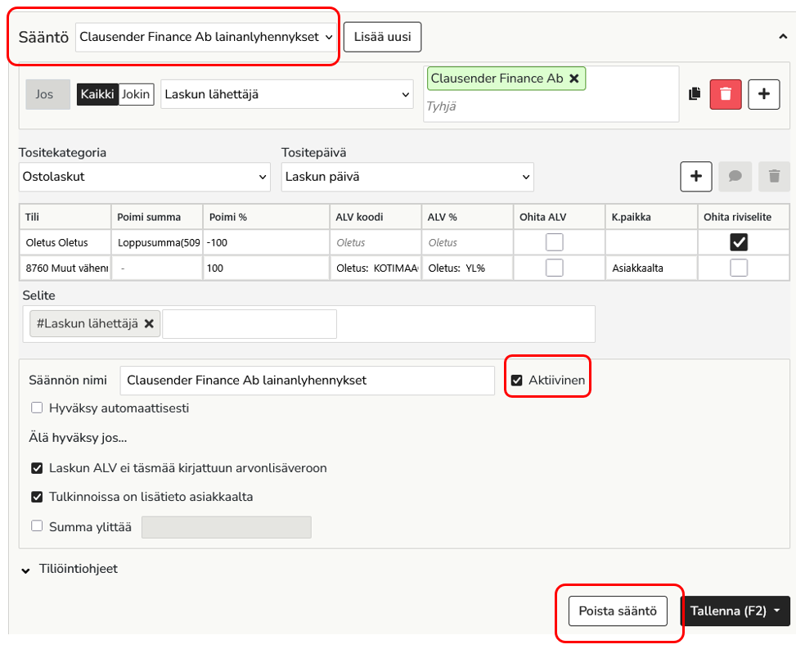This screenshot has height=649, width=805.
Task: Delete condition with red trash button
Action: (726, 94)
